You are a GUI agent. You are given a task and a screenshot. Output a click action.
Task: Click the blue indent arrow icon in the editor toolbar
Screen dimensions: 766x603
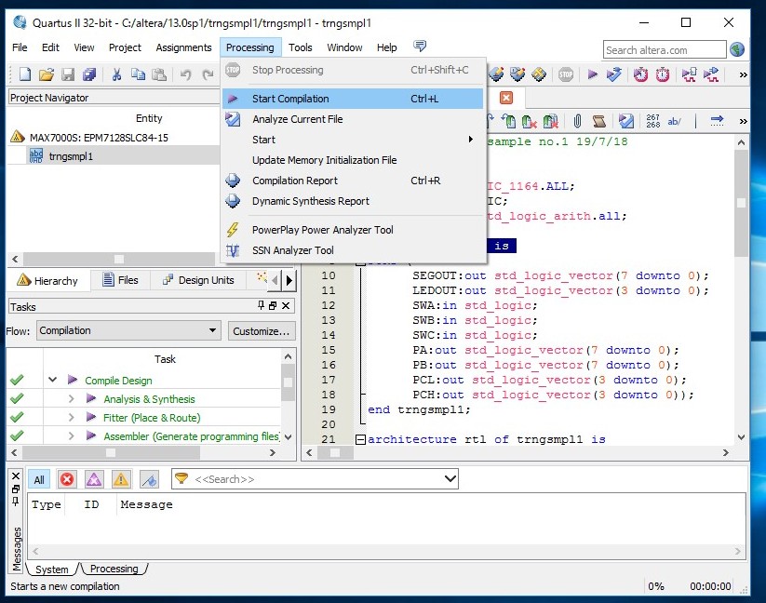click(717, 120)
